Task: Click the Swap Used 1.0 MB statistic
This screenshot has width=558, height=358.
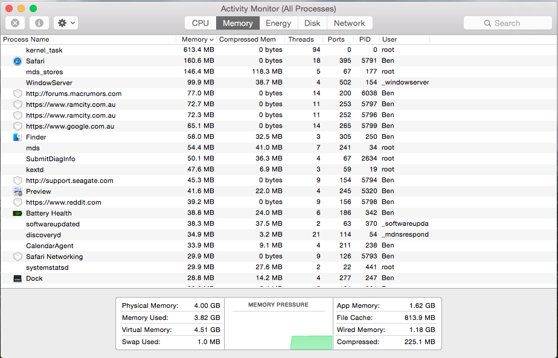Action: pyautogui.click(x=171, y=342)
